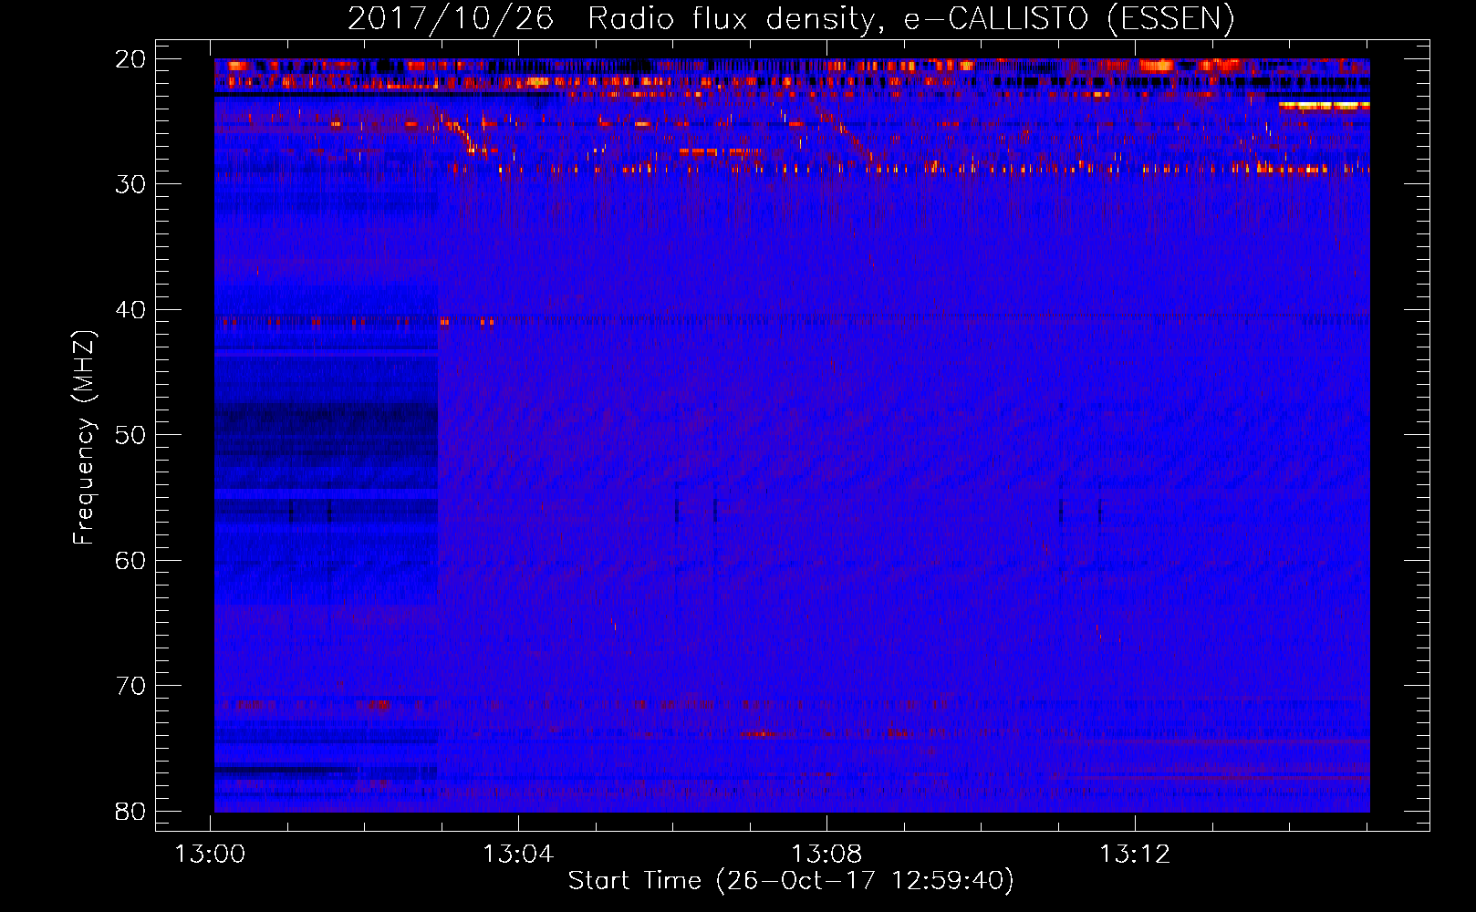Click the '13:12' time tick label

tap(1135, 855)
